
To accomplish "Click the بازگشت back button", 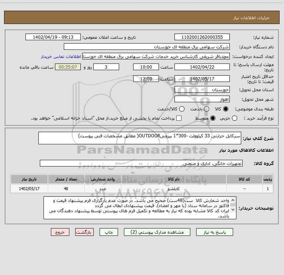I will pos(84,232).
